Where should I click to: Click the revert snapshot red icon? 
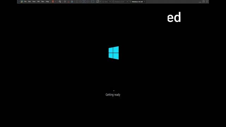68,1
